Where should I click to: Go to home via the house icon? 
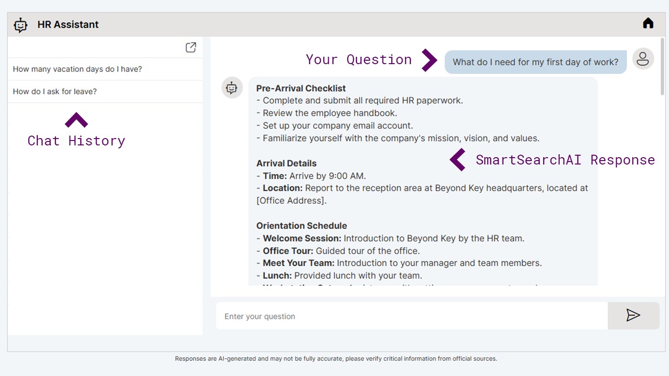tap(648, 23)
